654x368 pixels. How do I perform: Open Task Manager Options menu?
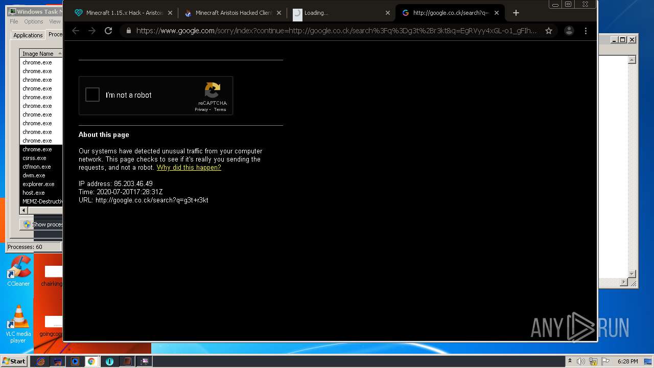34,21
